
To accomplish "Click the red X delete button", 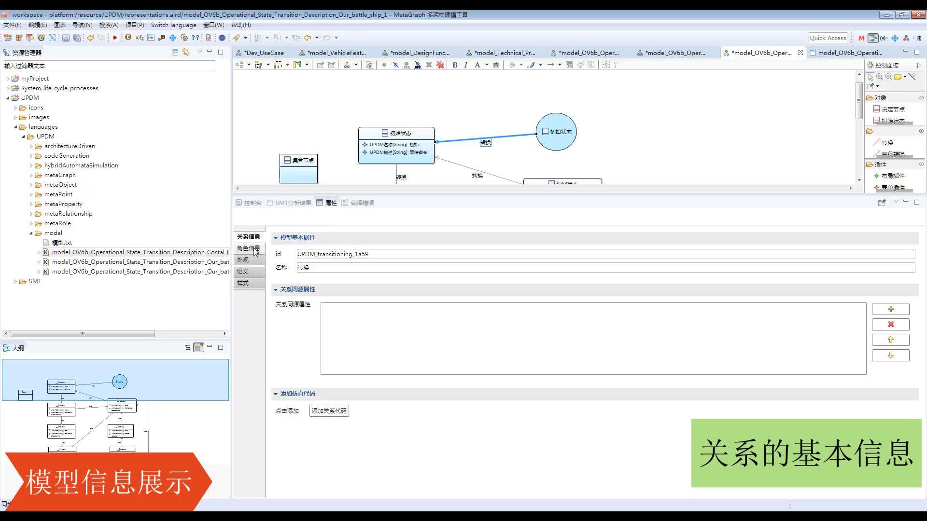I will pyautogui.click(x=890, y=324).
